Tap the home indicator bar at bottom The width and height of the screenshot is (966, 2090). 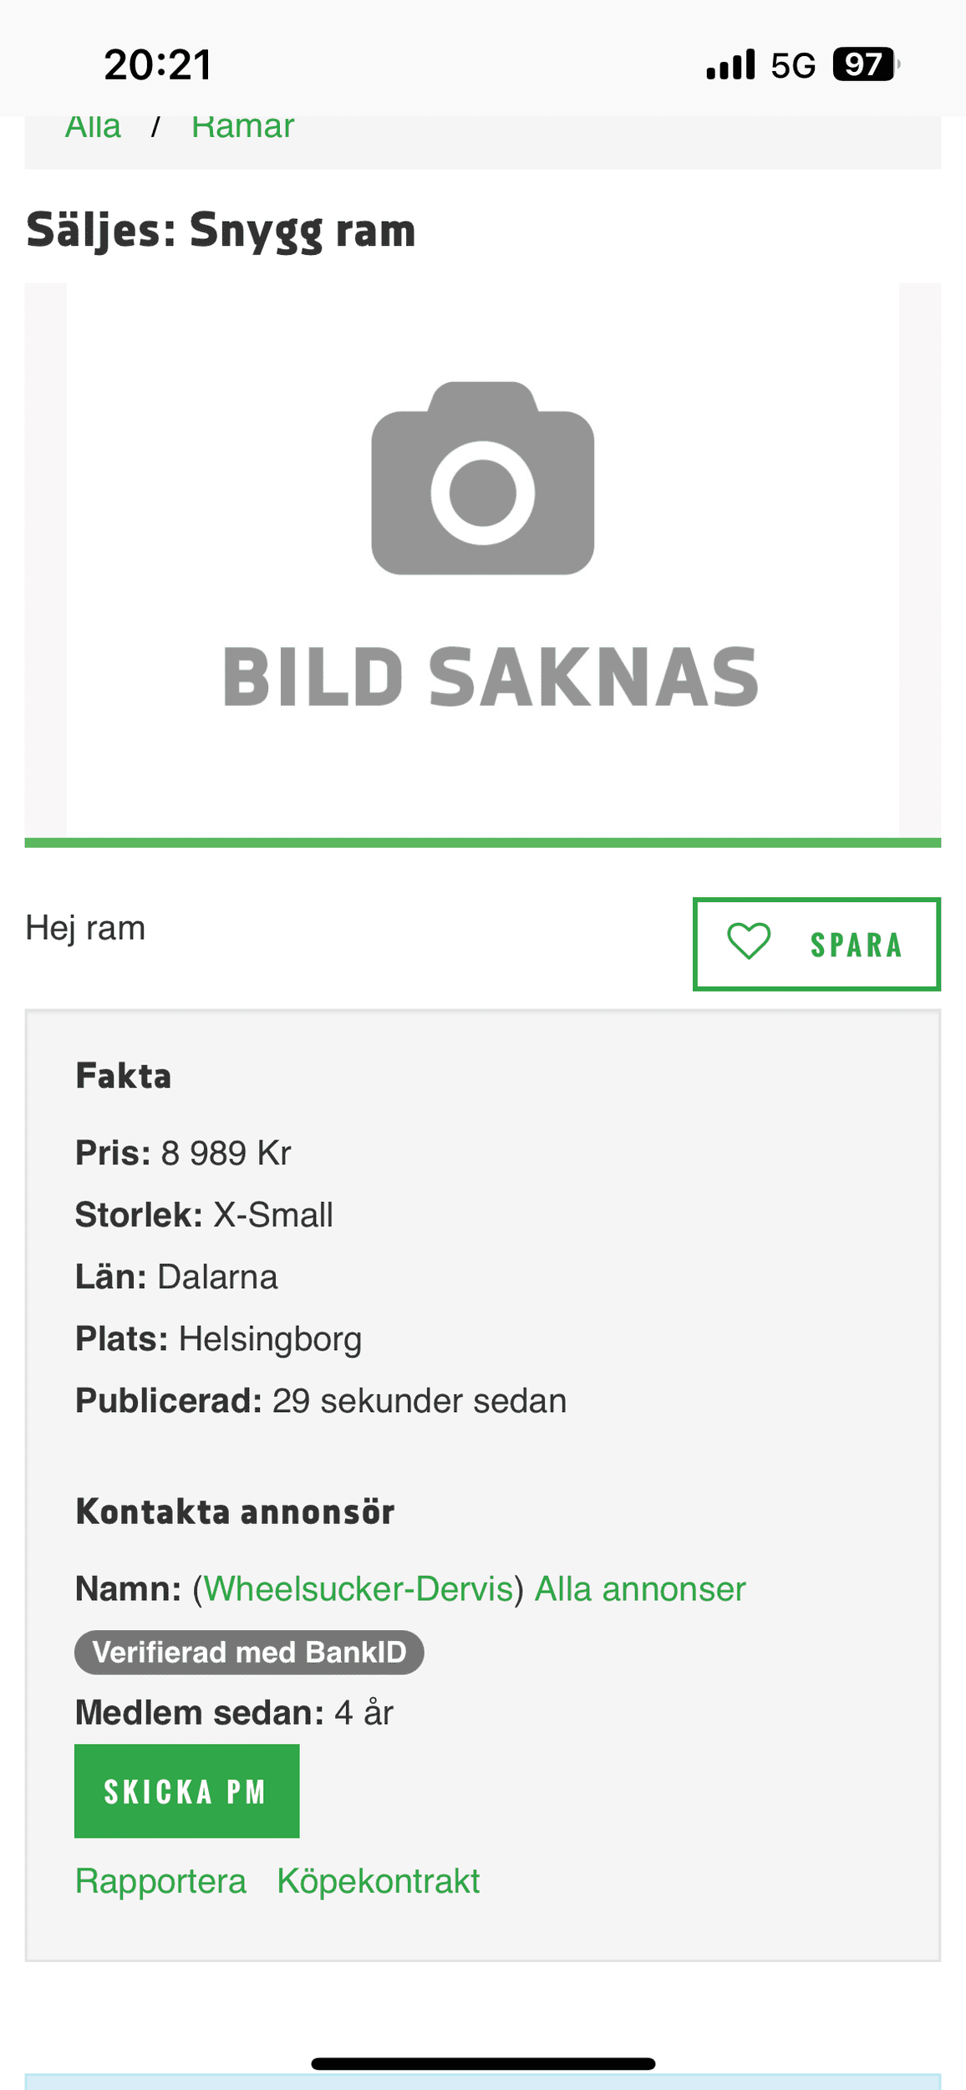point(483,2063)
